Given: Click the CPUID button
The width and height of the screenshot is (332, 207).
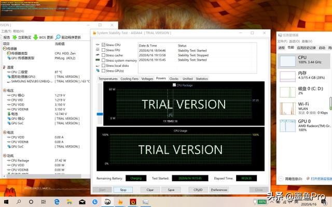Looking at the screenshot, I should click(198, 190).
